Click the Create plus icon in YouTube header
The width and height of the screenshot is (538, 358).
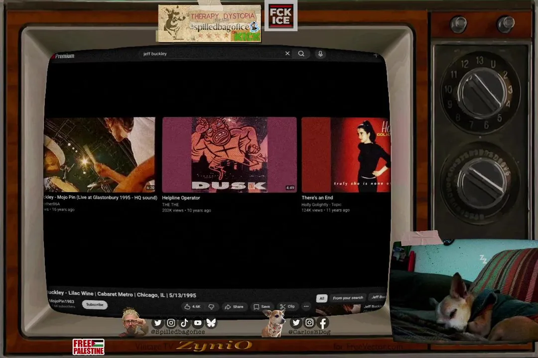[376, 55]
